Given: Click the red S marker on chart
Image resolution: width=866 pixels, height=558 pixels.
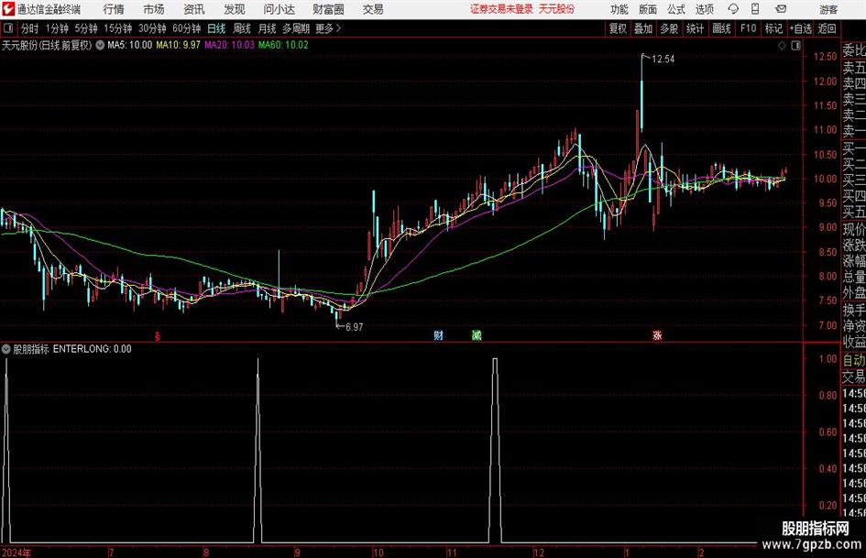Looking at the screenshot, I should pos(158,336).
